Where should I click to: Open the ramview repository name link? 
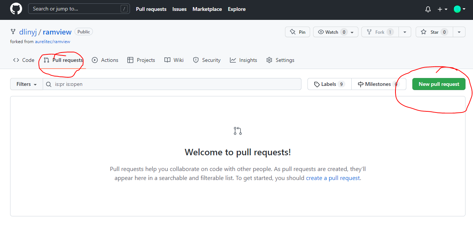57,32
